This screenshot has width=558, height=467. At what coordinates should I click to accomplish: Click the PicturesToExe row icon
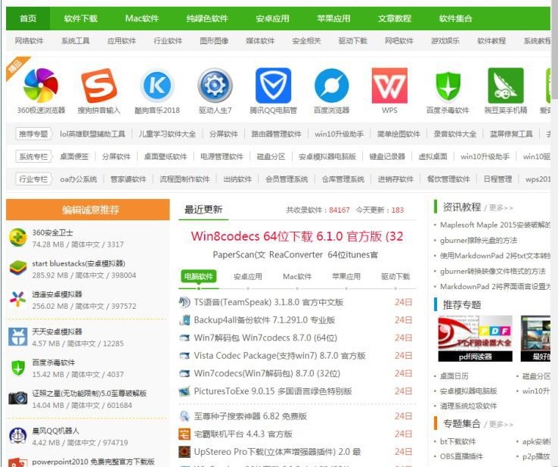tap(184, 391)
